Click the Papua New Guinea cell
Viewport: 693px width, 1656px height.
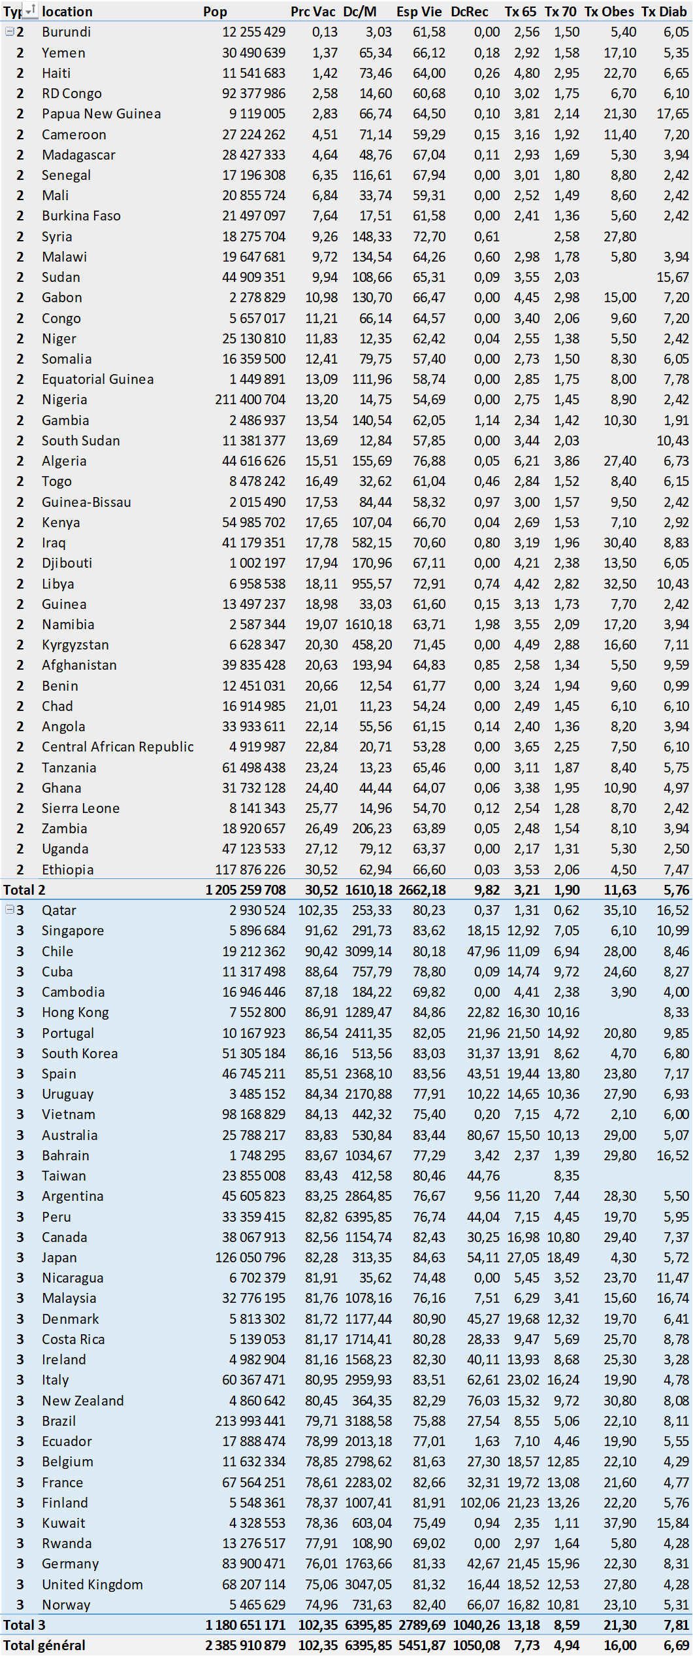(x=101, y=114)
